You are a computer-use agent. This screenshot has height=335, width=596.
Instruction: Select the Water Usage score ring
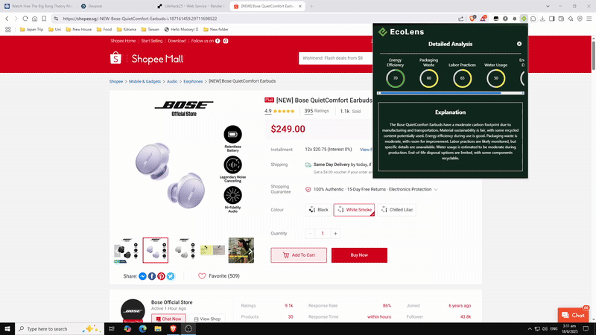pos(495,78)
